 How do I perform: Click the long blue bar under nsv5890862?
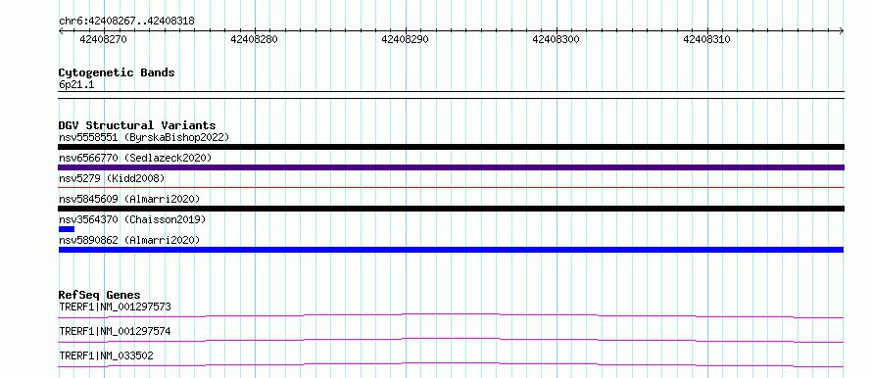pos(451,250)
